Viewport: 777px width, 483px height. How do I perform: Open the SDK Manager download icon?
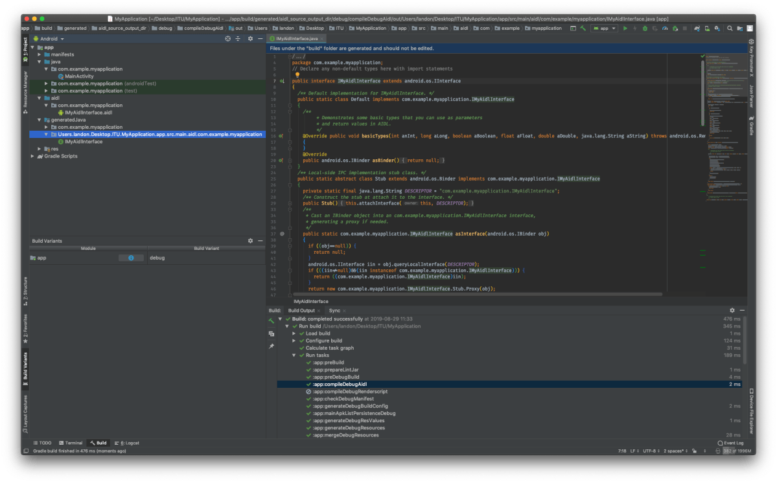point(717,28)
